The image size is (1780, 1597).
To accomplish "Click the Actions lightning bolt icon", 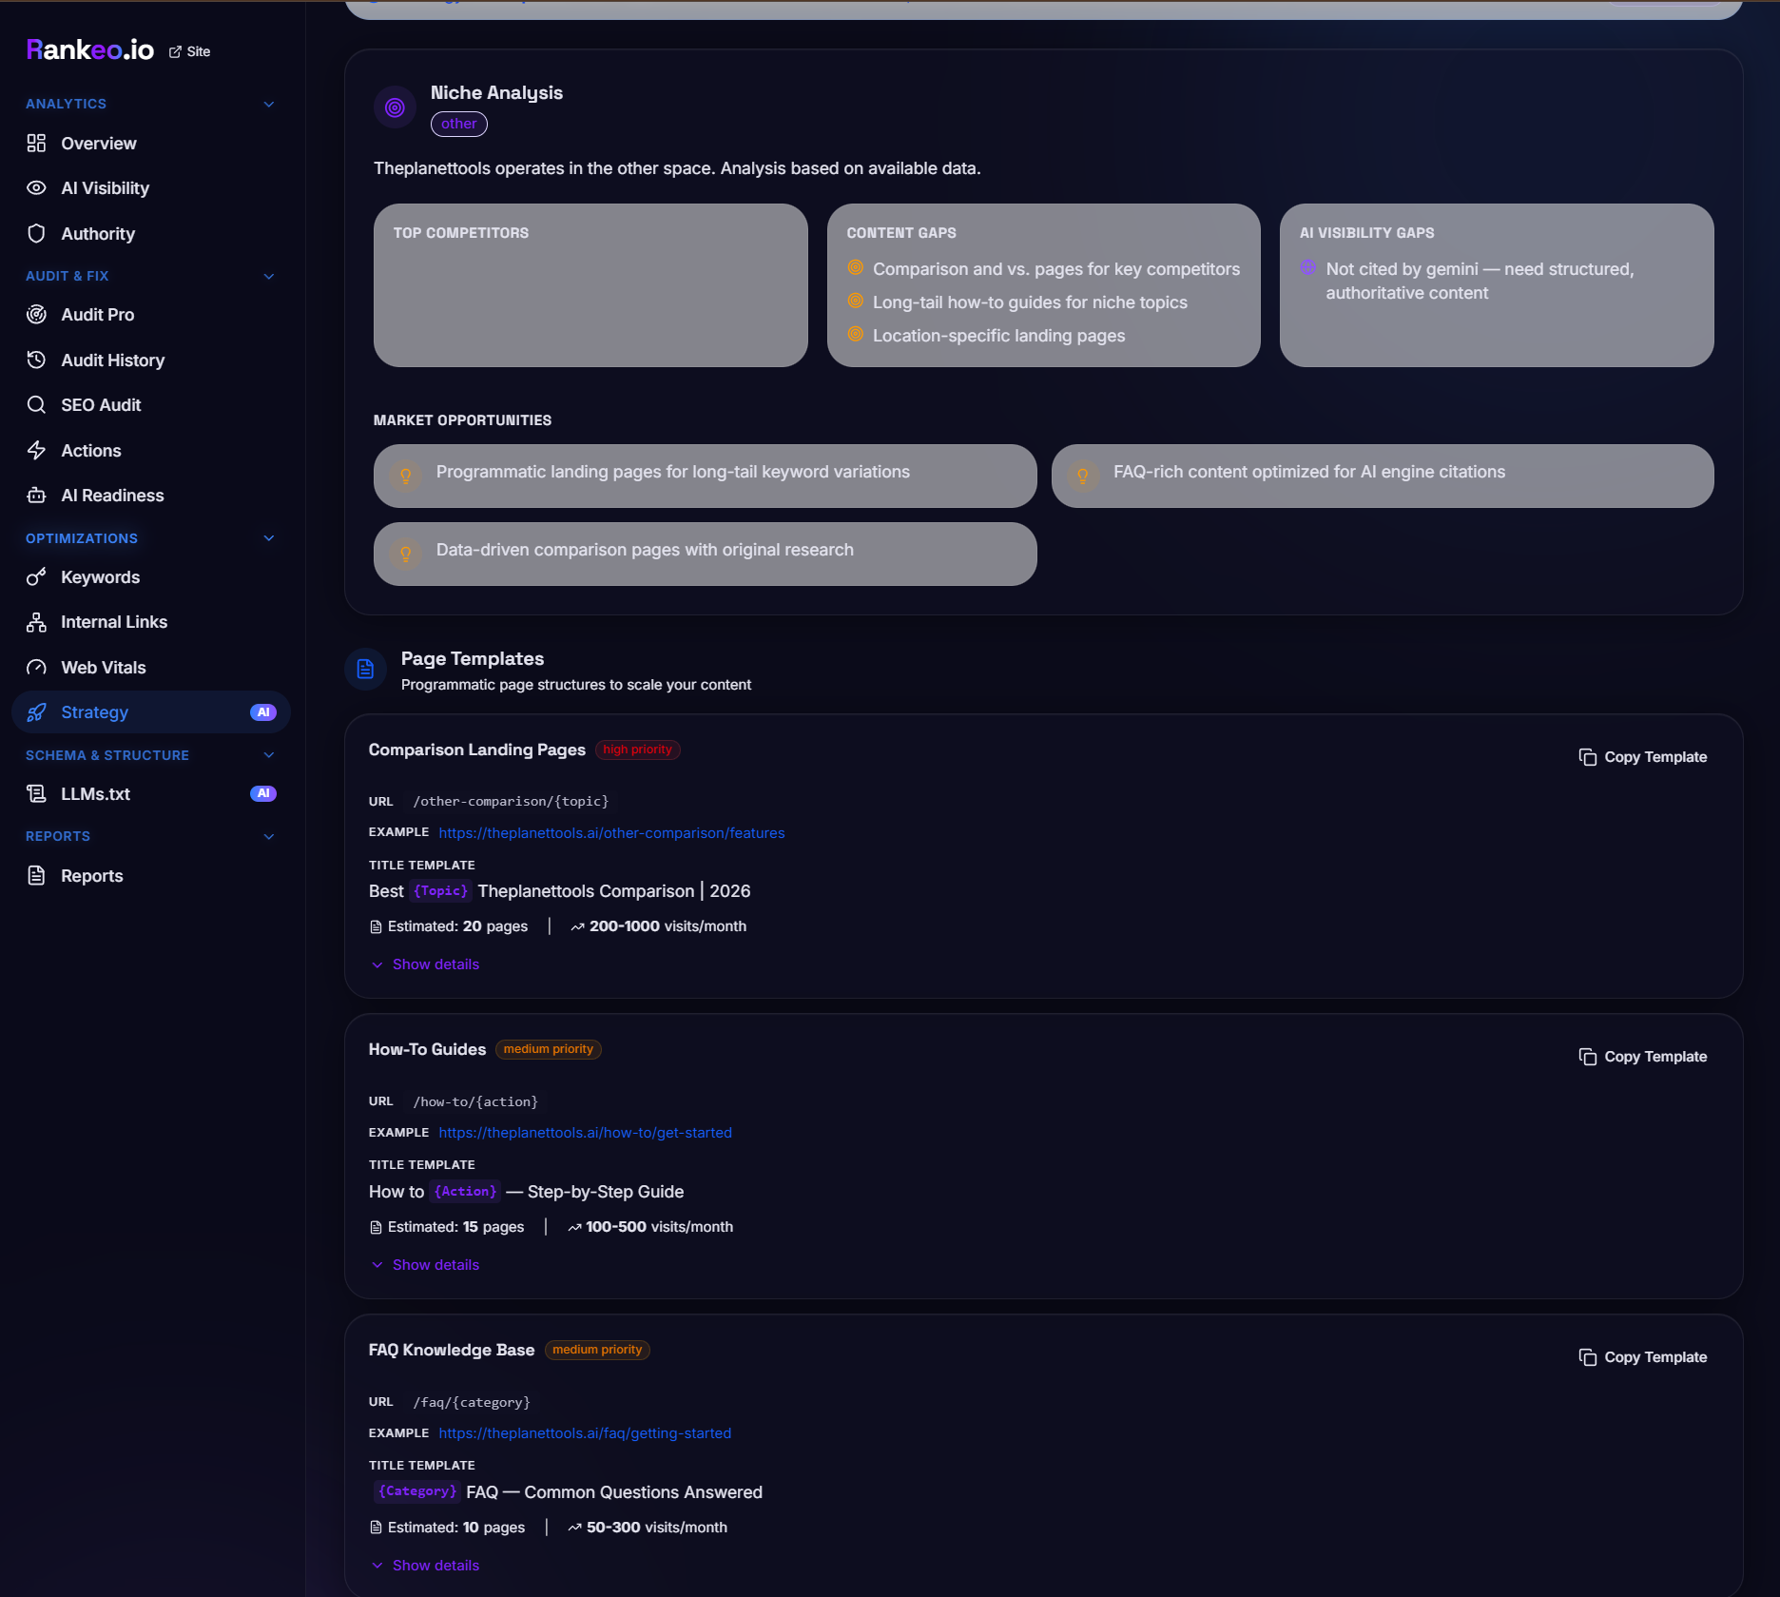I will point(36,450).
